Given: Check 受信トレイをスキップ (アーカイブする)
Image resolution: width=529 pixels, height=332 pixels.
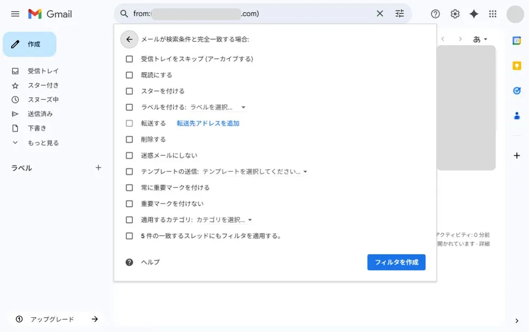Looking at the screenshot, I should [x=129, y=59].
